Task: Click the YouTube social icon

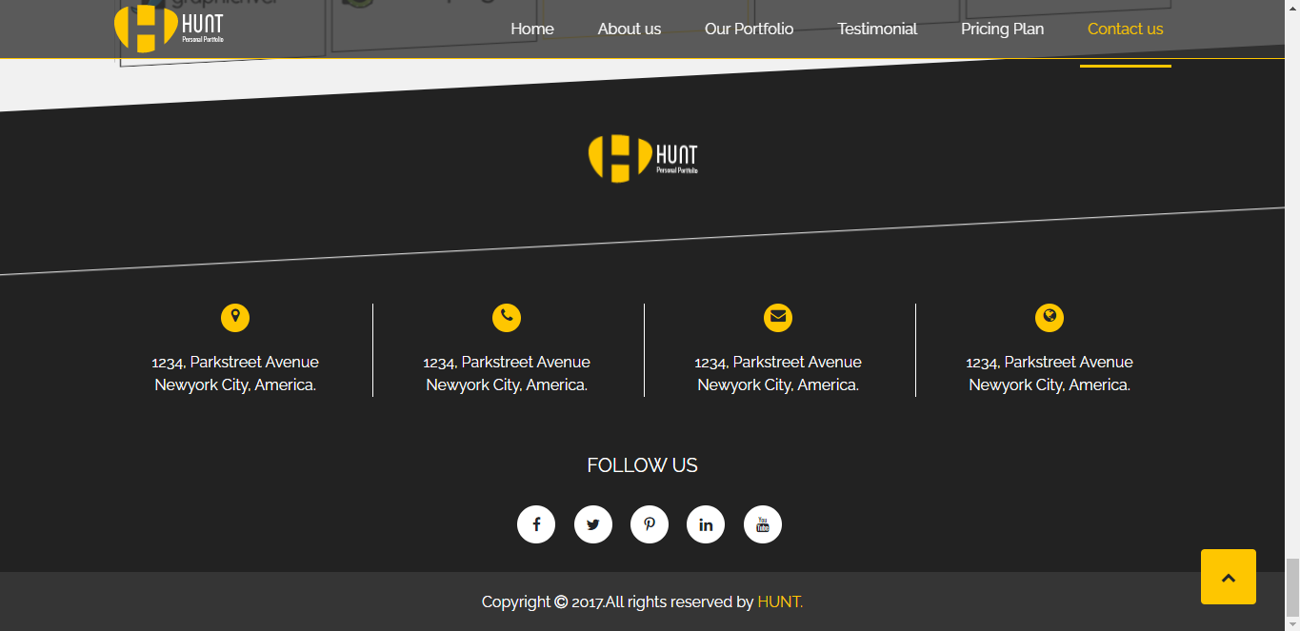Action: (763, 524)
